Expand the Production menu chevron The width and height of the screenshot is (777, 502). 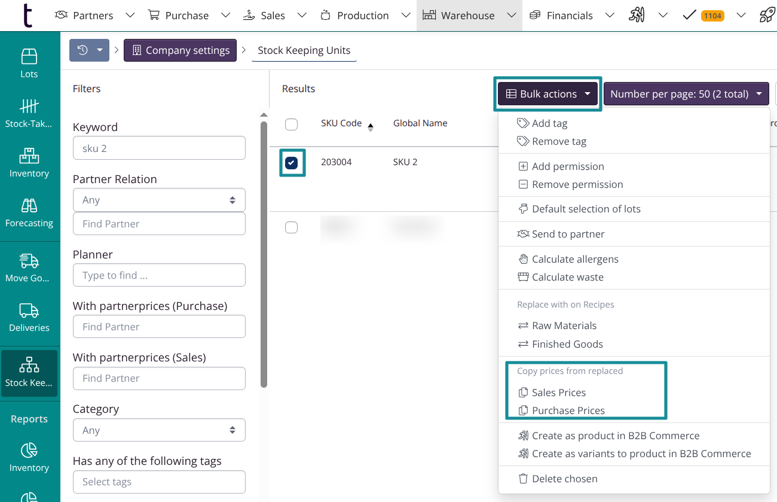(x=406, y=15)
